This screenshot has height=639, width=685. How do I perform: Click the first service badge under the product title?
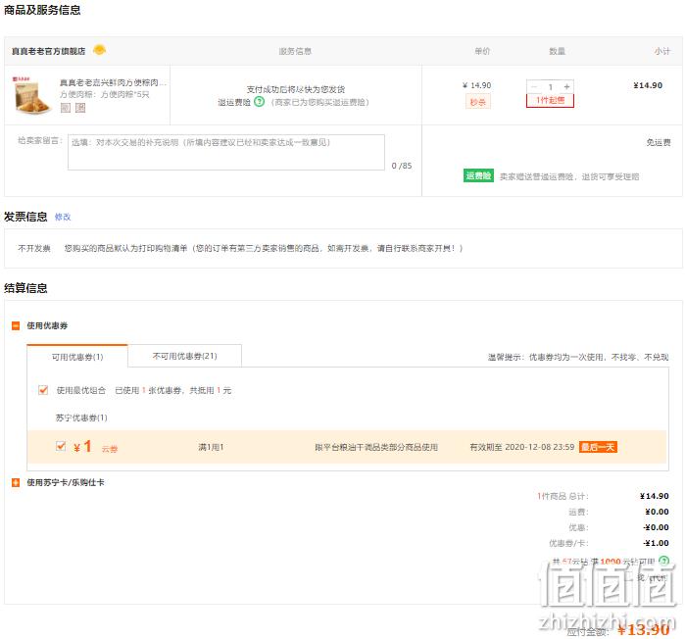pyautogui.click(x=66, y=108)
